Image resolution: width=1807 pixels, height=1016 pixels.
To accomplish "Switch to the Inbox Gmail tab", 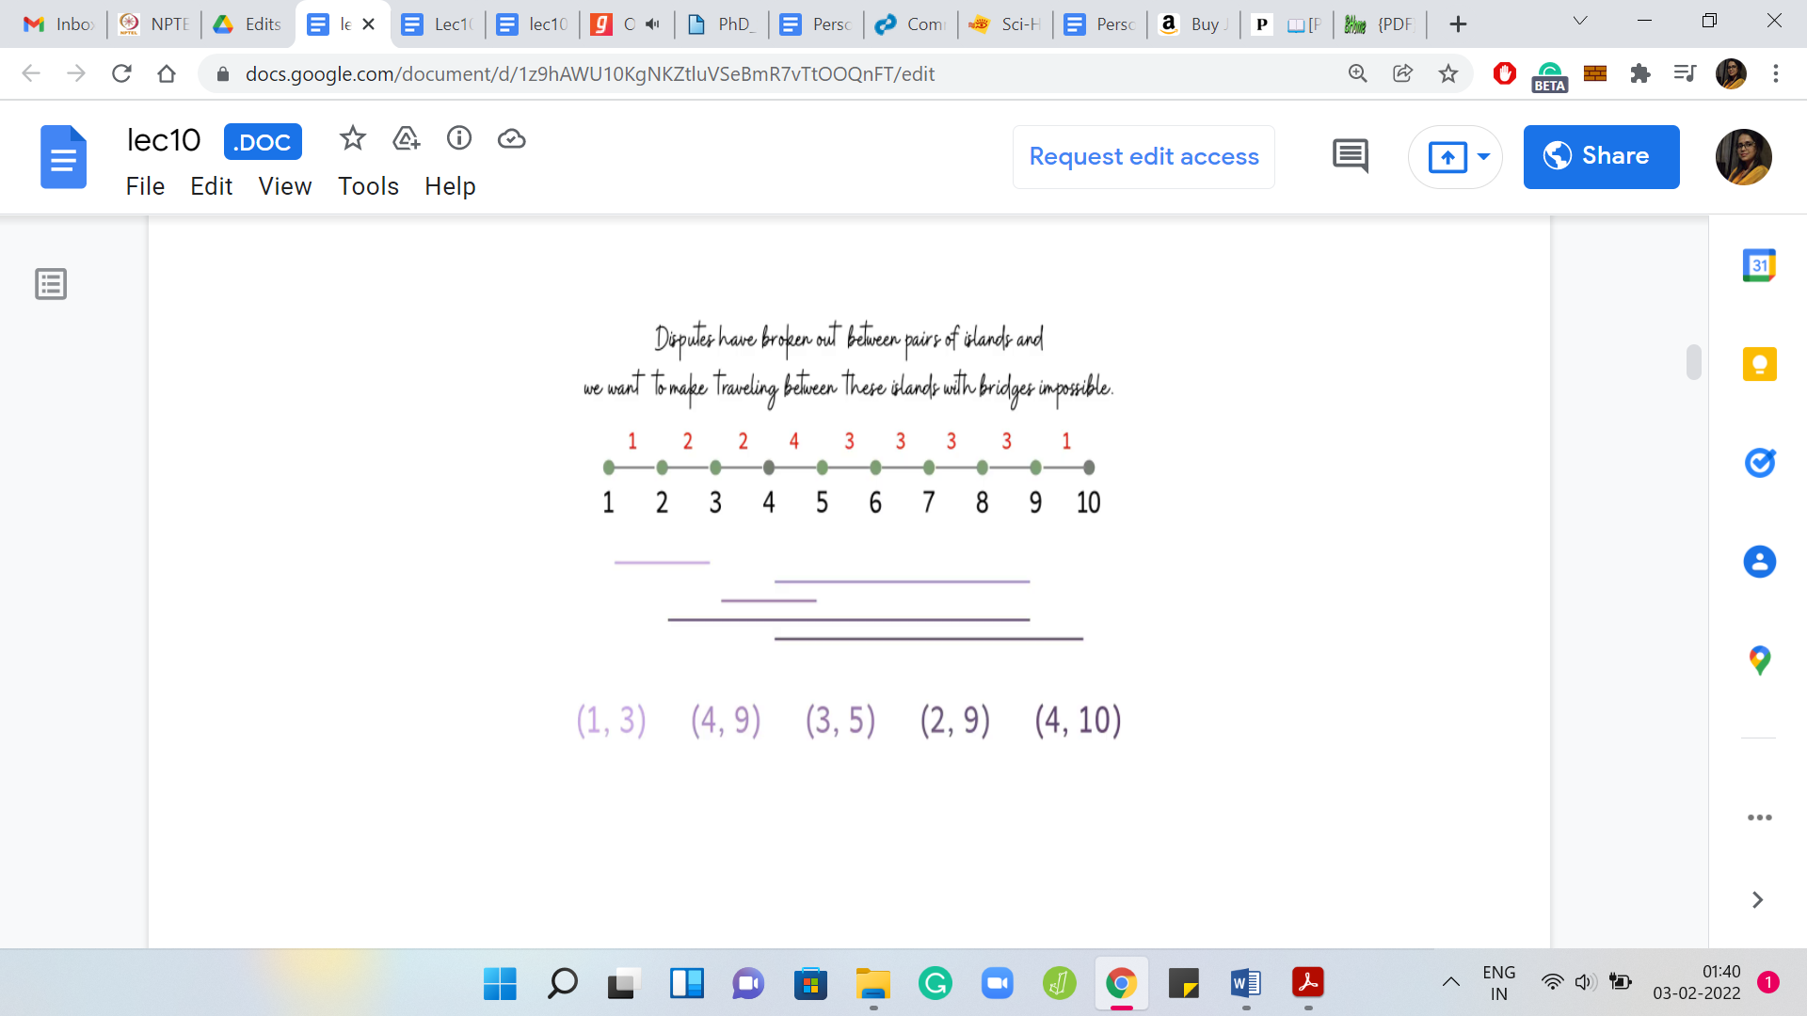I will click(x=58, y=24).
